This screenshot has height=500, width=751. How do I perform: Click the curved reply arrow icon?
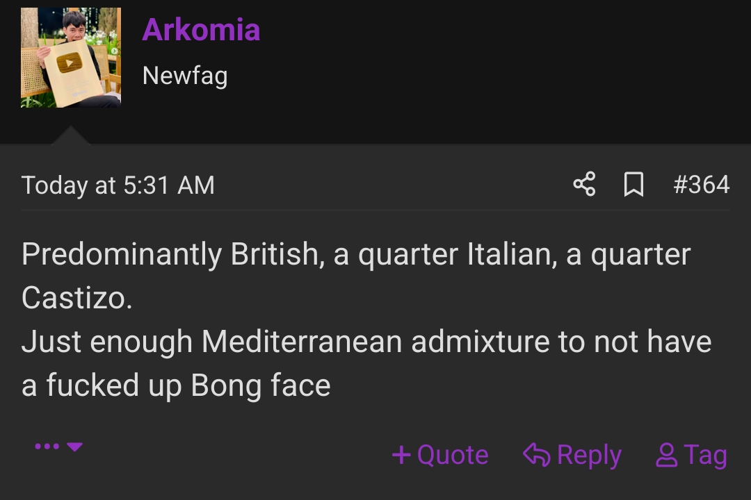point(536,455)
